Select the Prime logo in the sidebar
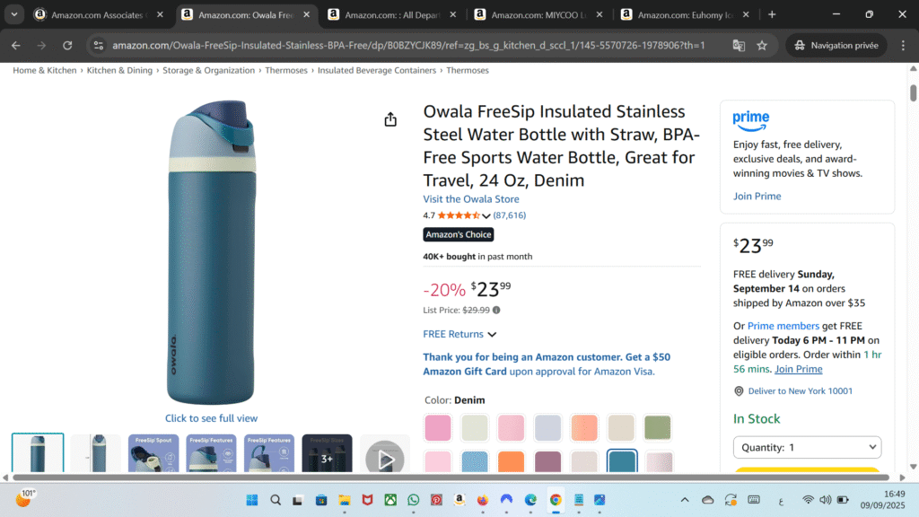The height and width of the screenshot is (517, 919). (751, 120)
